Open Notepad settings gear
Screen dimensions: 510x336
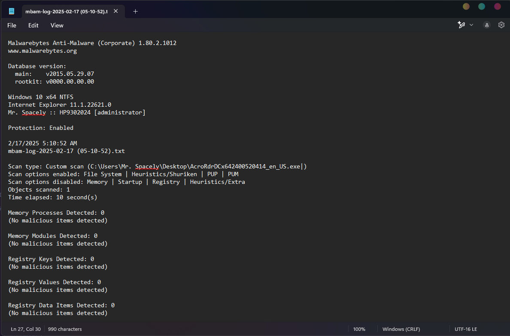(x=501, y=25)
